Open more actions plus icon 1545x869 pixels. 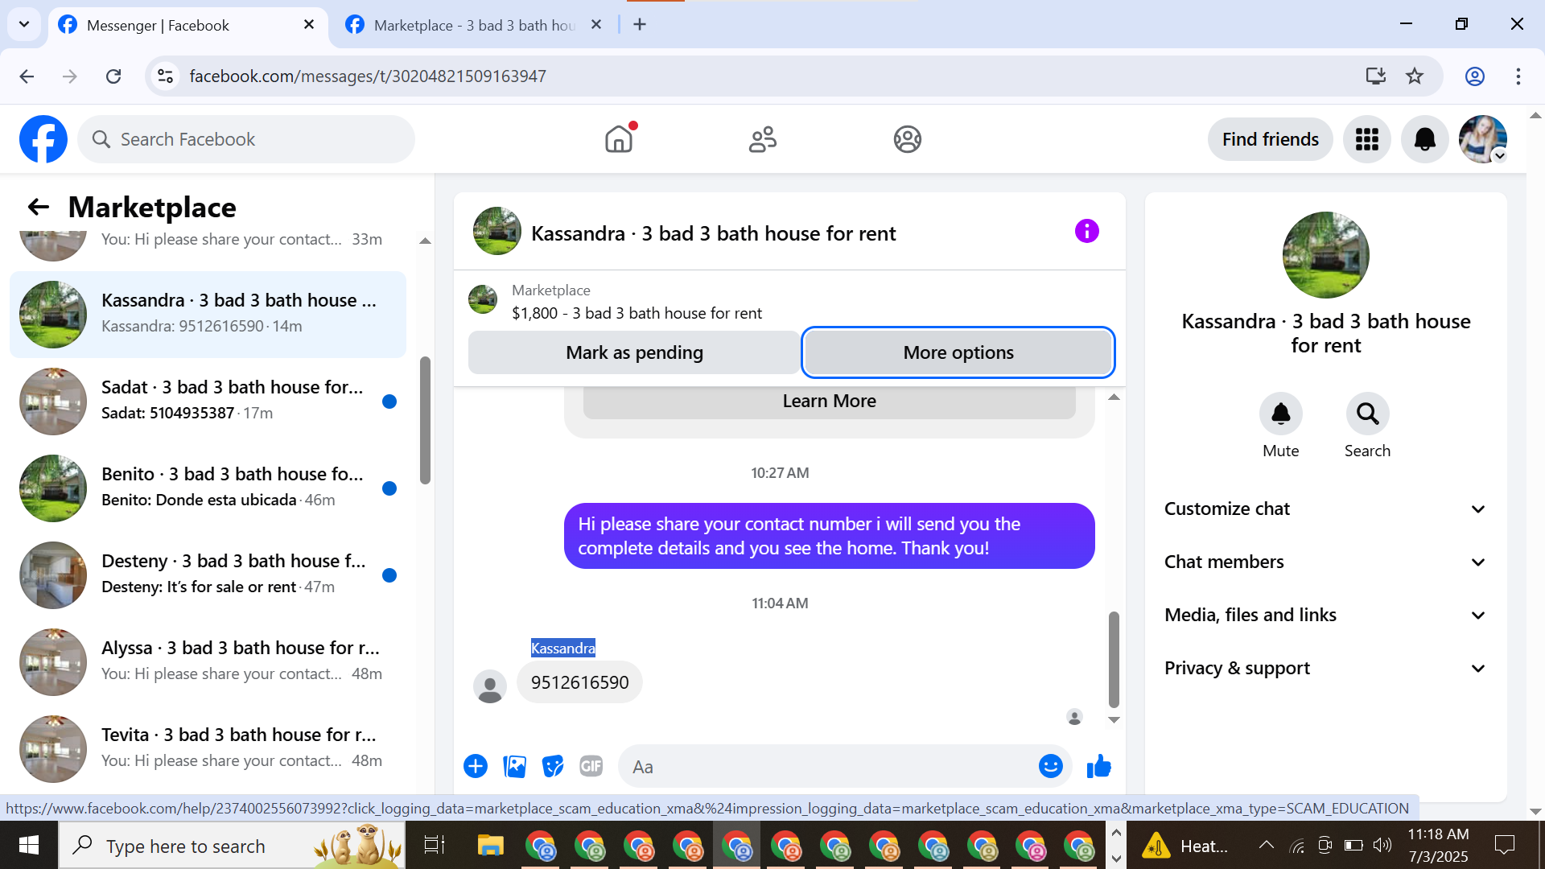(x=476, y=767)
